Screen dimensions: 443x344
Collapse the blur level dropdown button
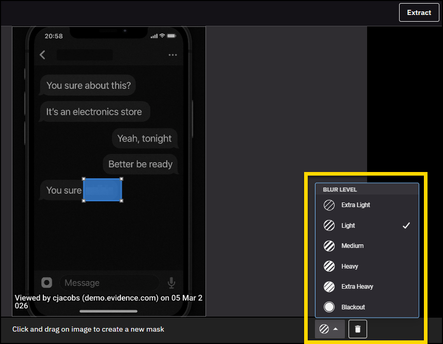pos(329,329)
